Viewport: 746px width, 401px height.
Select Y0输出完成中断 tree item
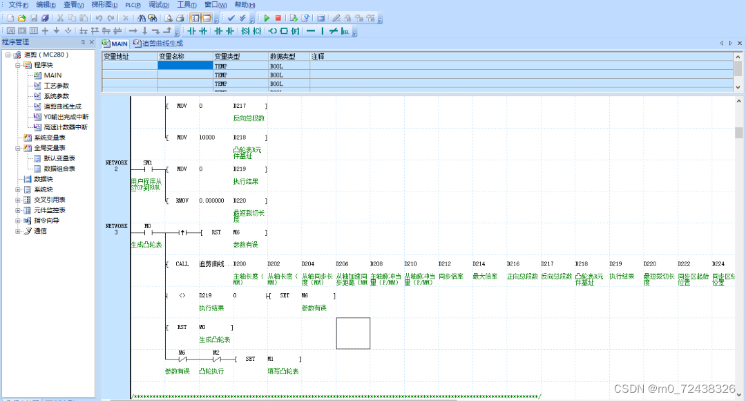point(66,117)
